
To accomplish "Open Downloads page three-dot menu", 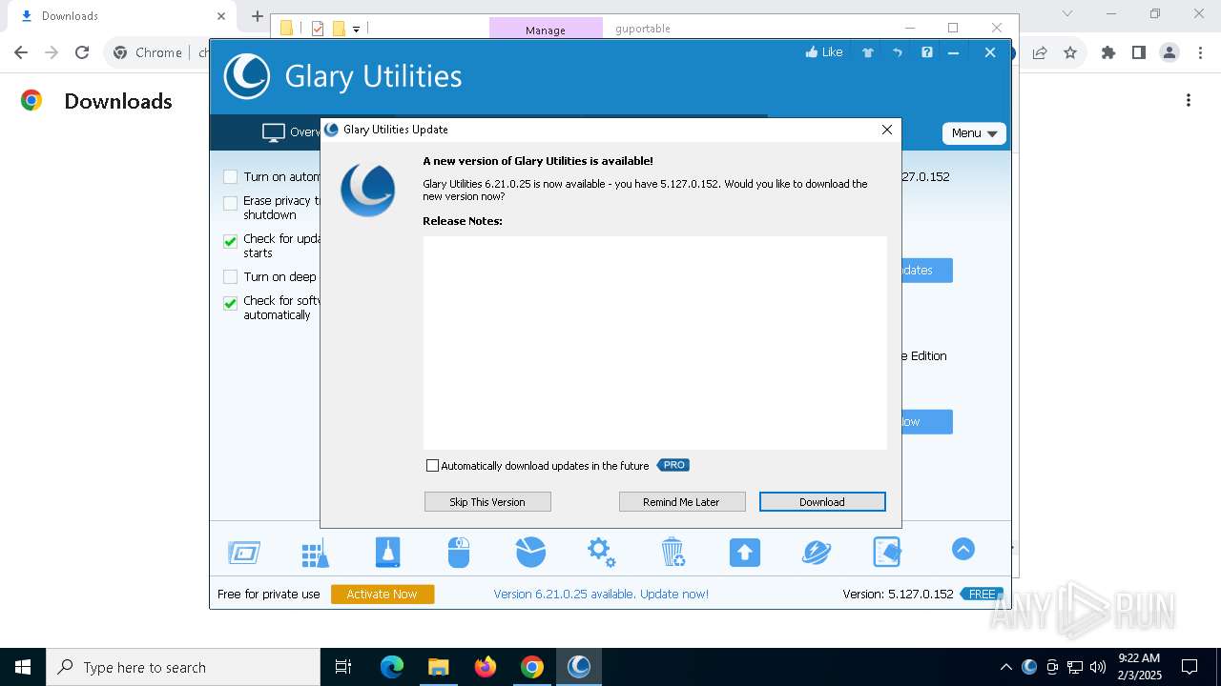I will (1189, 100).
